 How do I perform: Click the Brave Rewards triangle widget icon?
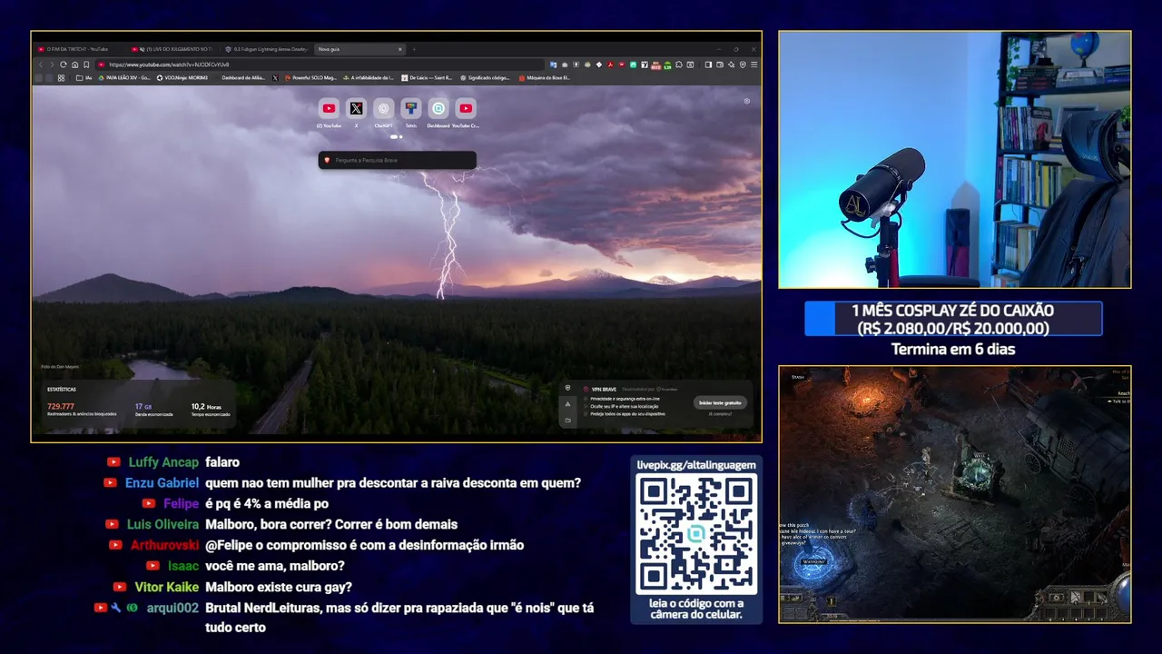(x=567, y=403)
